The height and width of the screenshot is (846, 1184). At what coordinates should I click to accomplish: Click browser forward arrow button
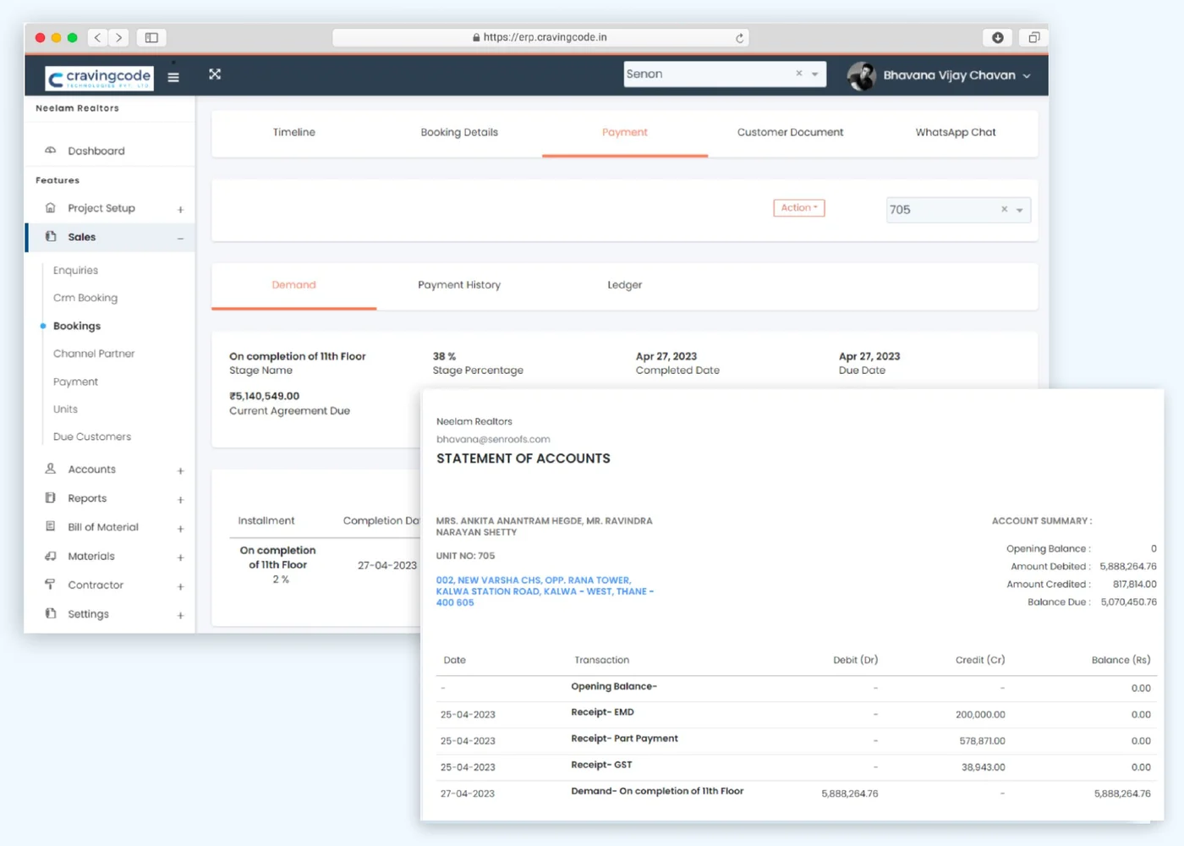coord(119,37)
